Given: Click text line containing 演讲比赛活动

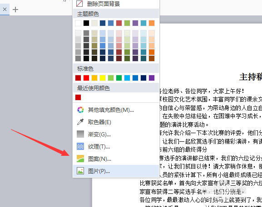Looking at the screenshot, I should click(184, 125).
